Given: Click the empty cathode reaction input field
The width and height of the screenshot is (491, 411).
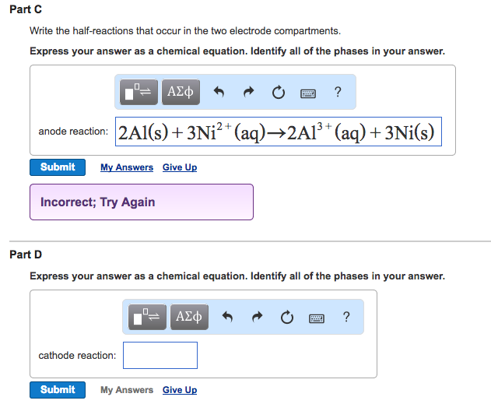Looking at the screenshot, I should (160, 355).
